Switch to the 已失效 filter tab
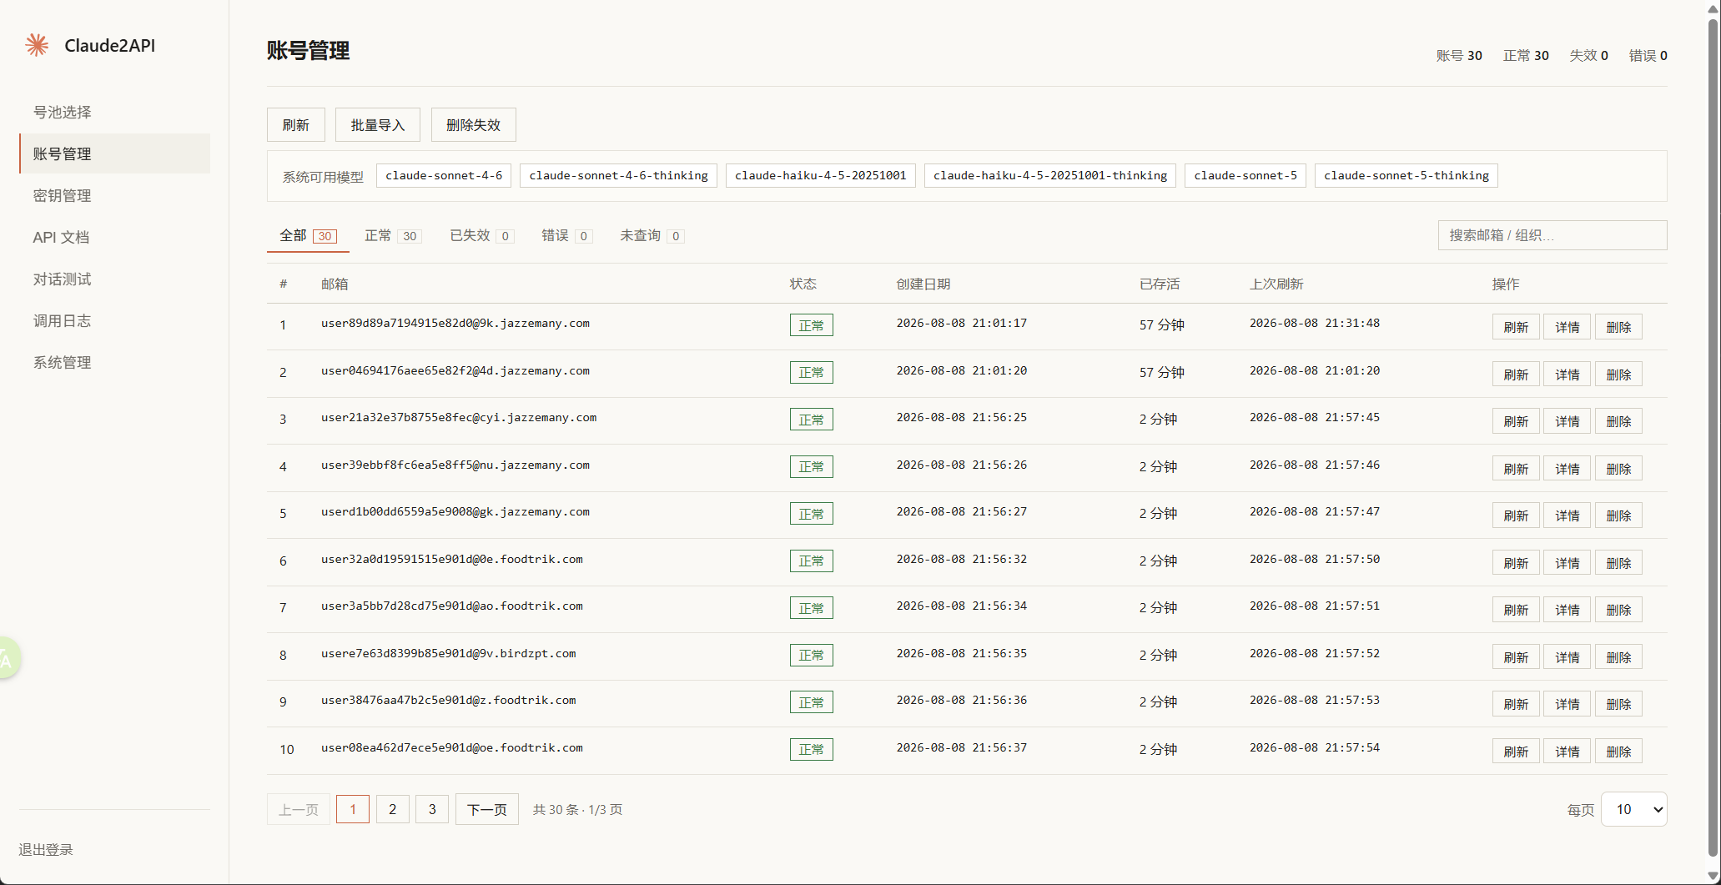This screenshot has height=885, width=1721. 481,236
